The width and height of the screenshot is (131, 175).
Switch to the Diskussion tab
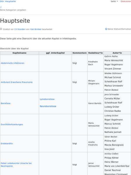point(126,1)
